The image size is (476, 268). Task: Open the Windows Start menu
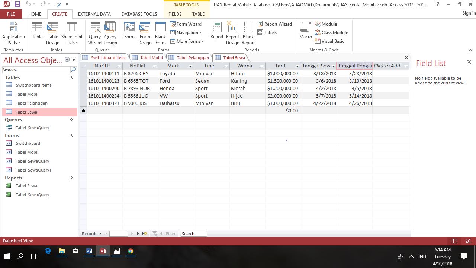point(7,256)
